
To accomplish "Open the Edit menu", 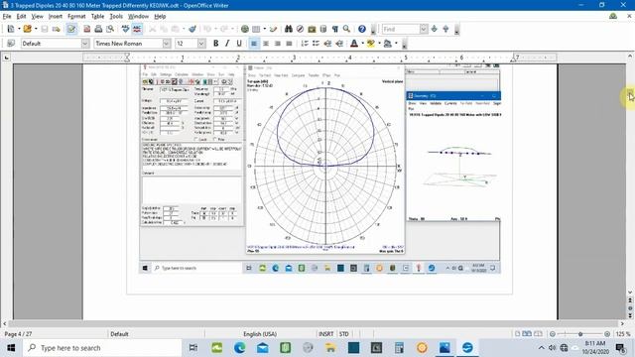I will [x=21, y=16].
